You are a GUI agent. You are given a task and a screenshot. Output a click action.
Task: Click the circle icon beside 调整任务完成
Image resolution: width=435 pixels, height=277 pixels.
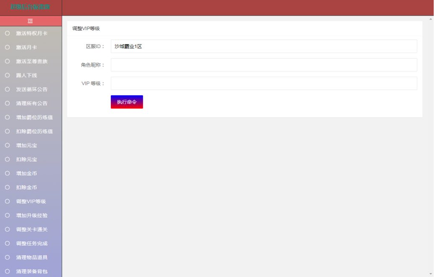[x=7, y=243]
